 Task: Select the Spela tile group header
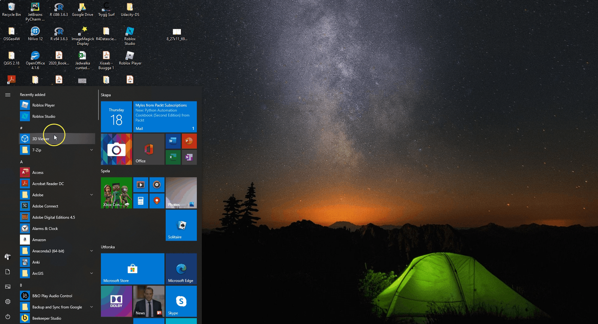tap(105, 171)
